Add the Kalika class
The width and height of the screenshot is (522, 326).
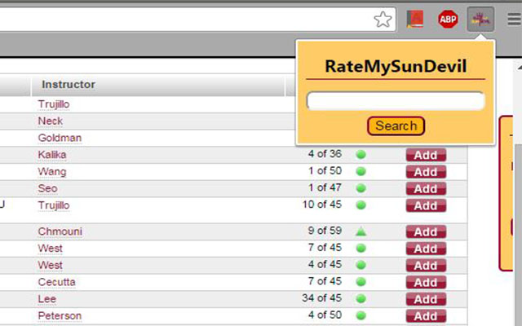426,155
